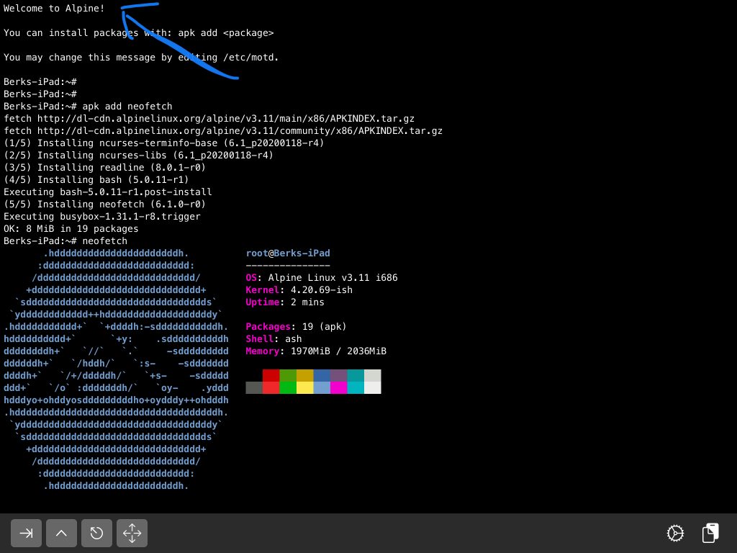
Task: Click the 'OK: 8 MiB in 19 packages' line
Action: point(71,228)
